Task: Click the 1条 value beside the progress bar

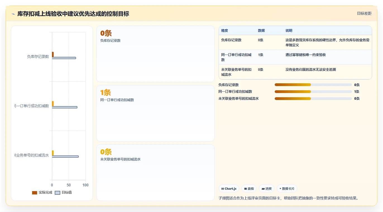Action: [357, 92]
